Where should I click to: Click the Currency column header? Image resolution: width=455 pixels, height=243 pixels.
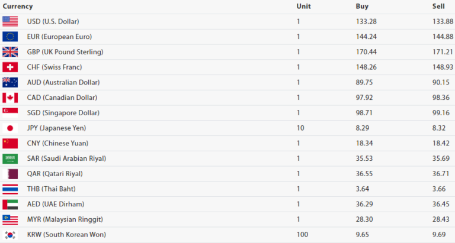click(18, 6)
